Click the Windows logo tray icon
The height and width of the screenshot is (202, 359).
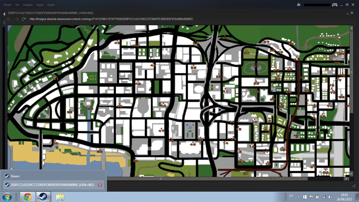pos(305,197)
